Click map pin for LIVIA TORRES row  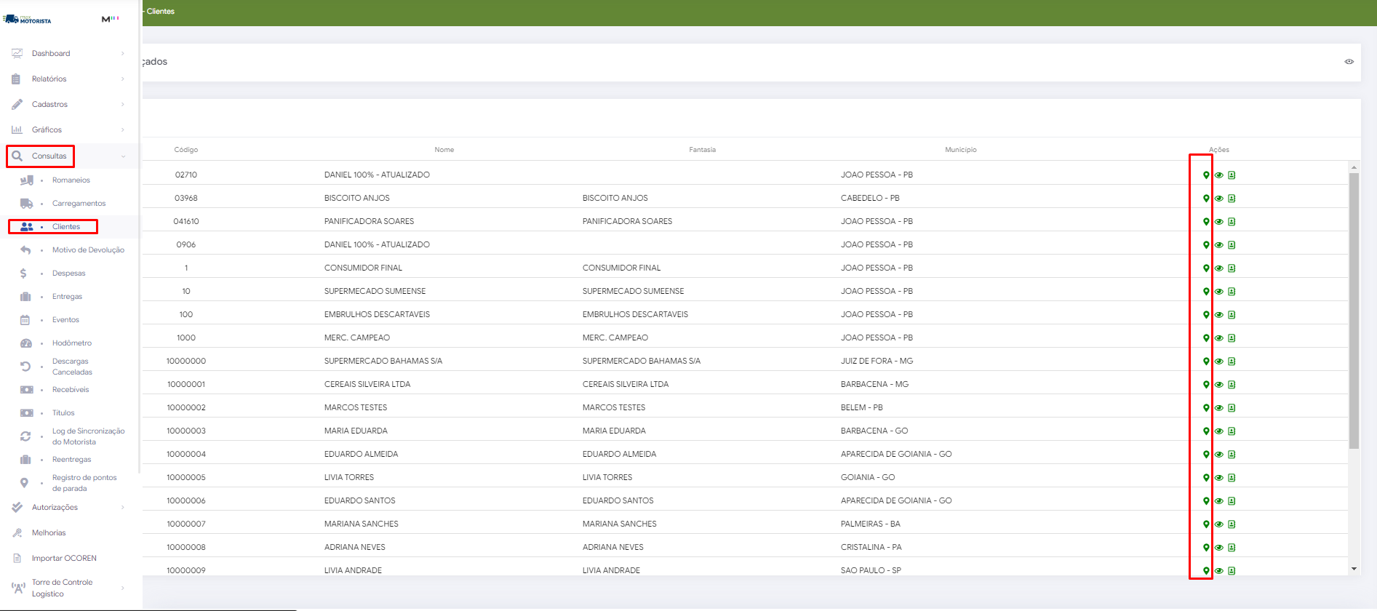pyautogui.click(x=1206, y=477)
